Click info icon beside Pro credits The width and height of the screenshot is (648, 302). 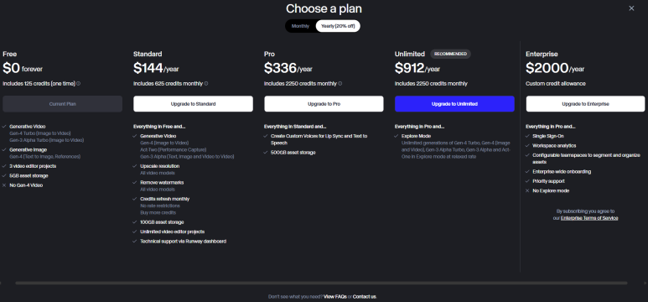(340, 84)
